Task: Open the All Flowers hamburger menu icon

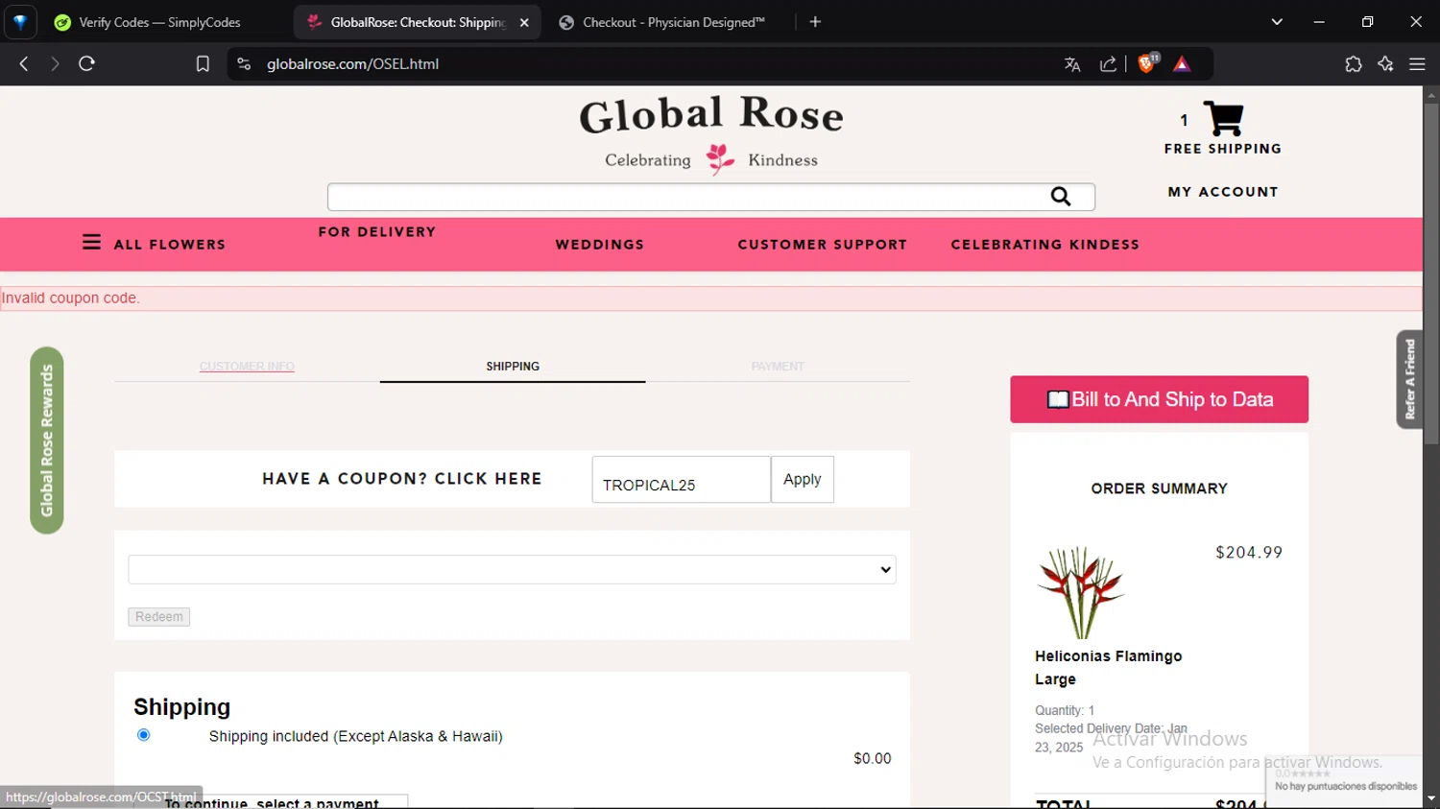Action: [91, 242]
